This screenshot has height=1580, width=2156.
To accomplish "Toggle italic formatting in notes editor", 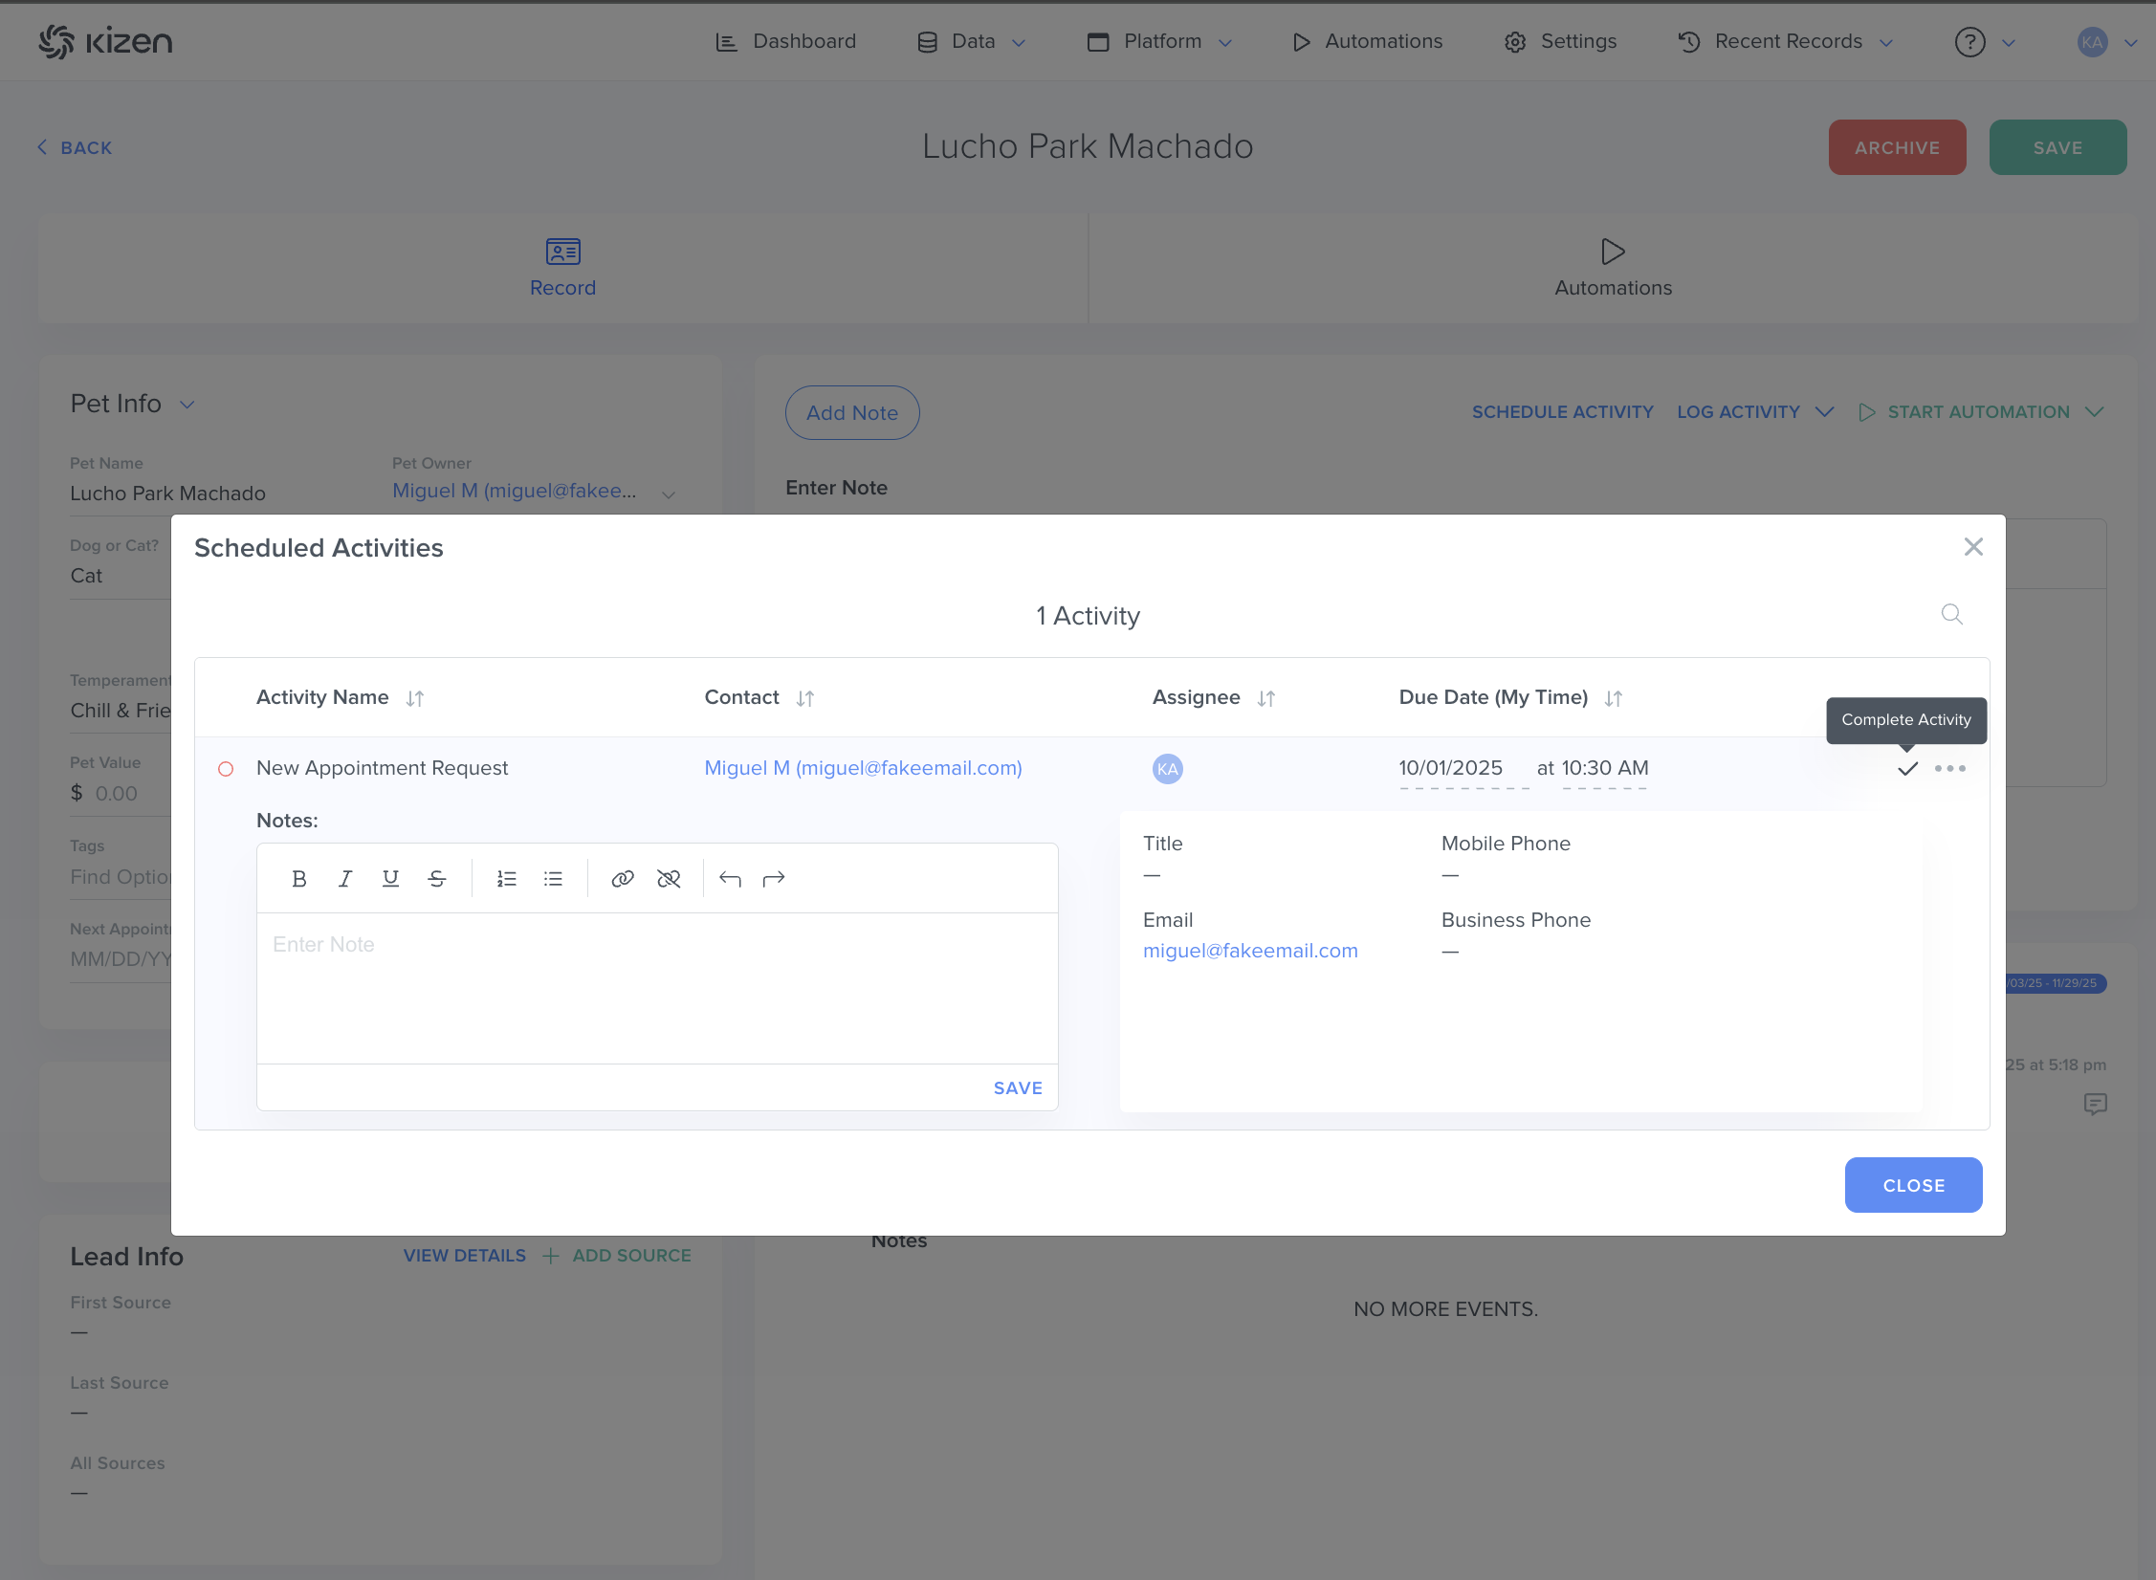I will [x=345, y=878].
